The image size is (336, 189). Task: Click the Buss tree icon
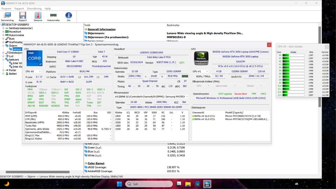pos(7,38)
